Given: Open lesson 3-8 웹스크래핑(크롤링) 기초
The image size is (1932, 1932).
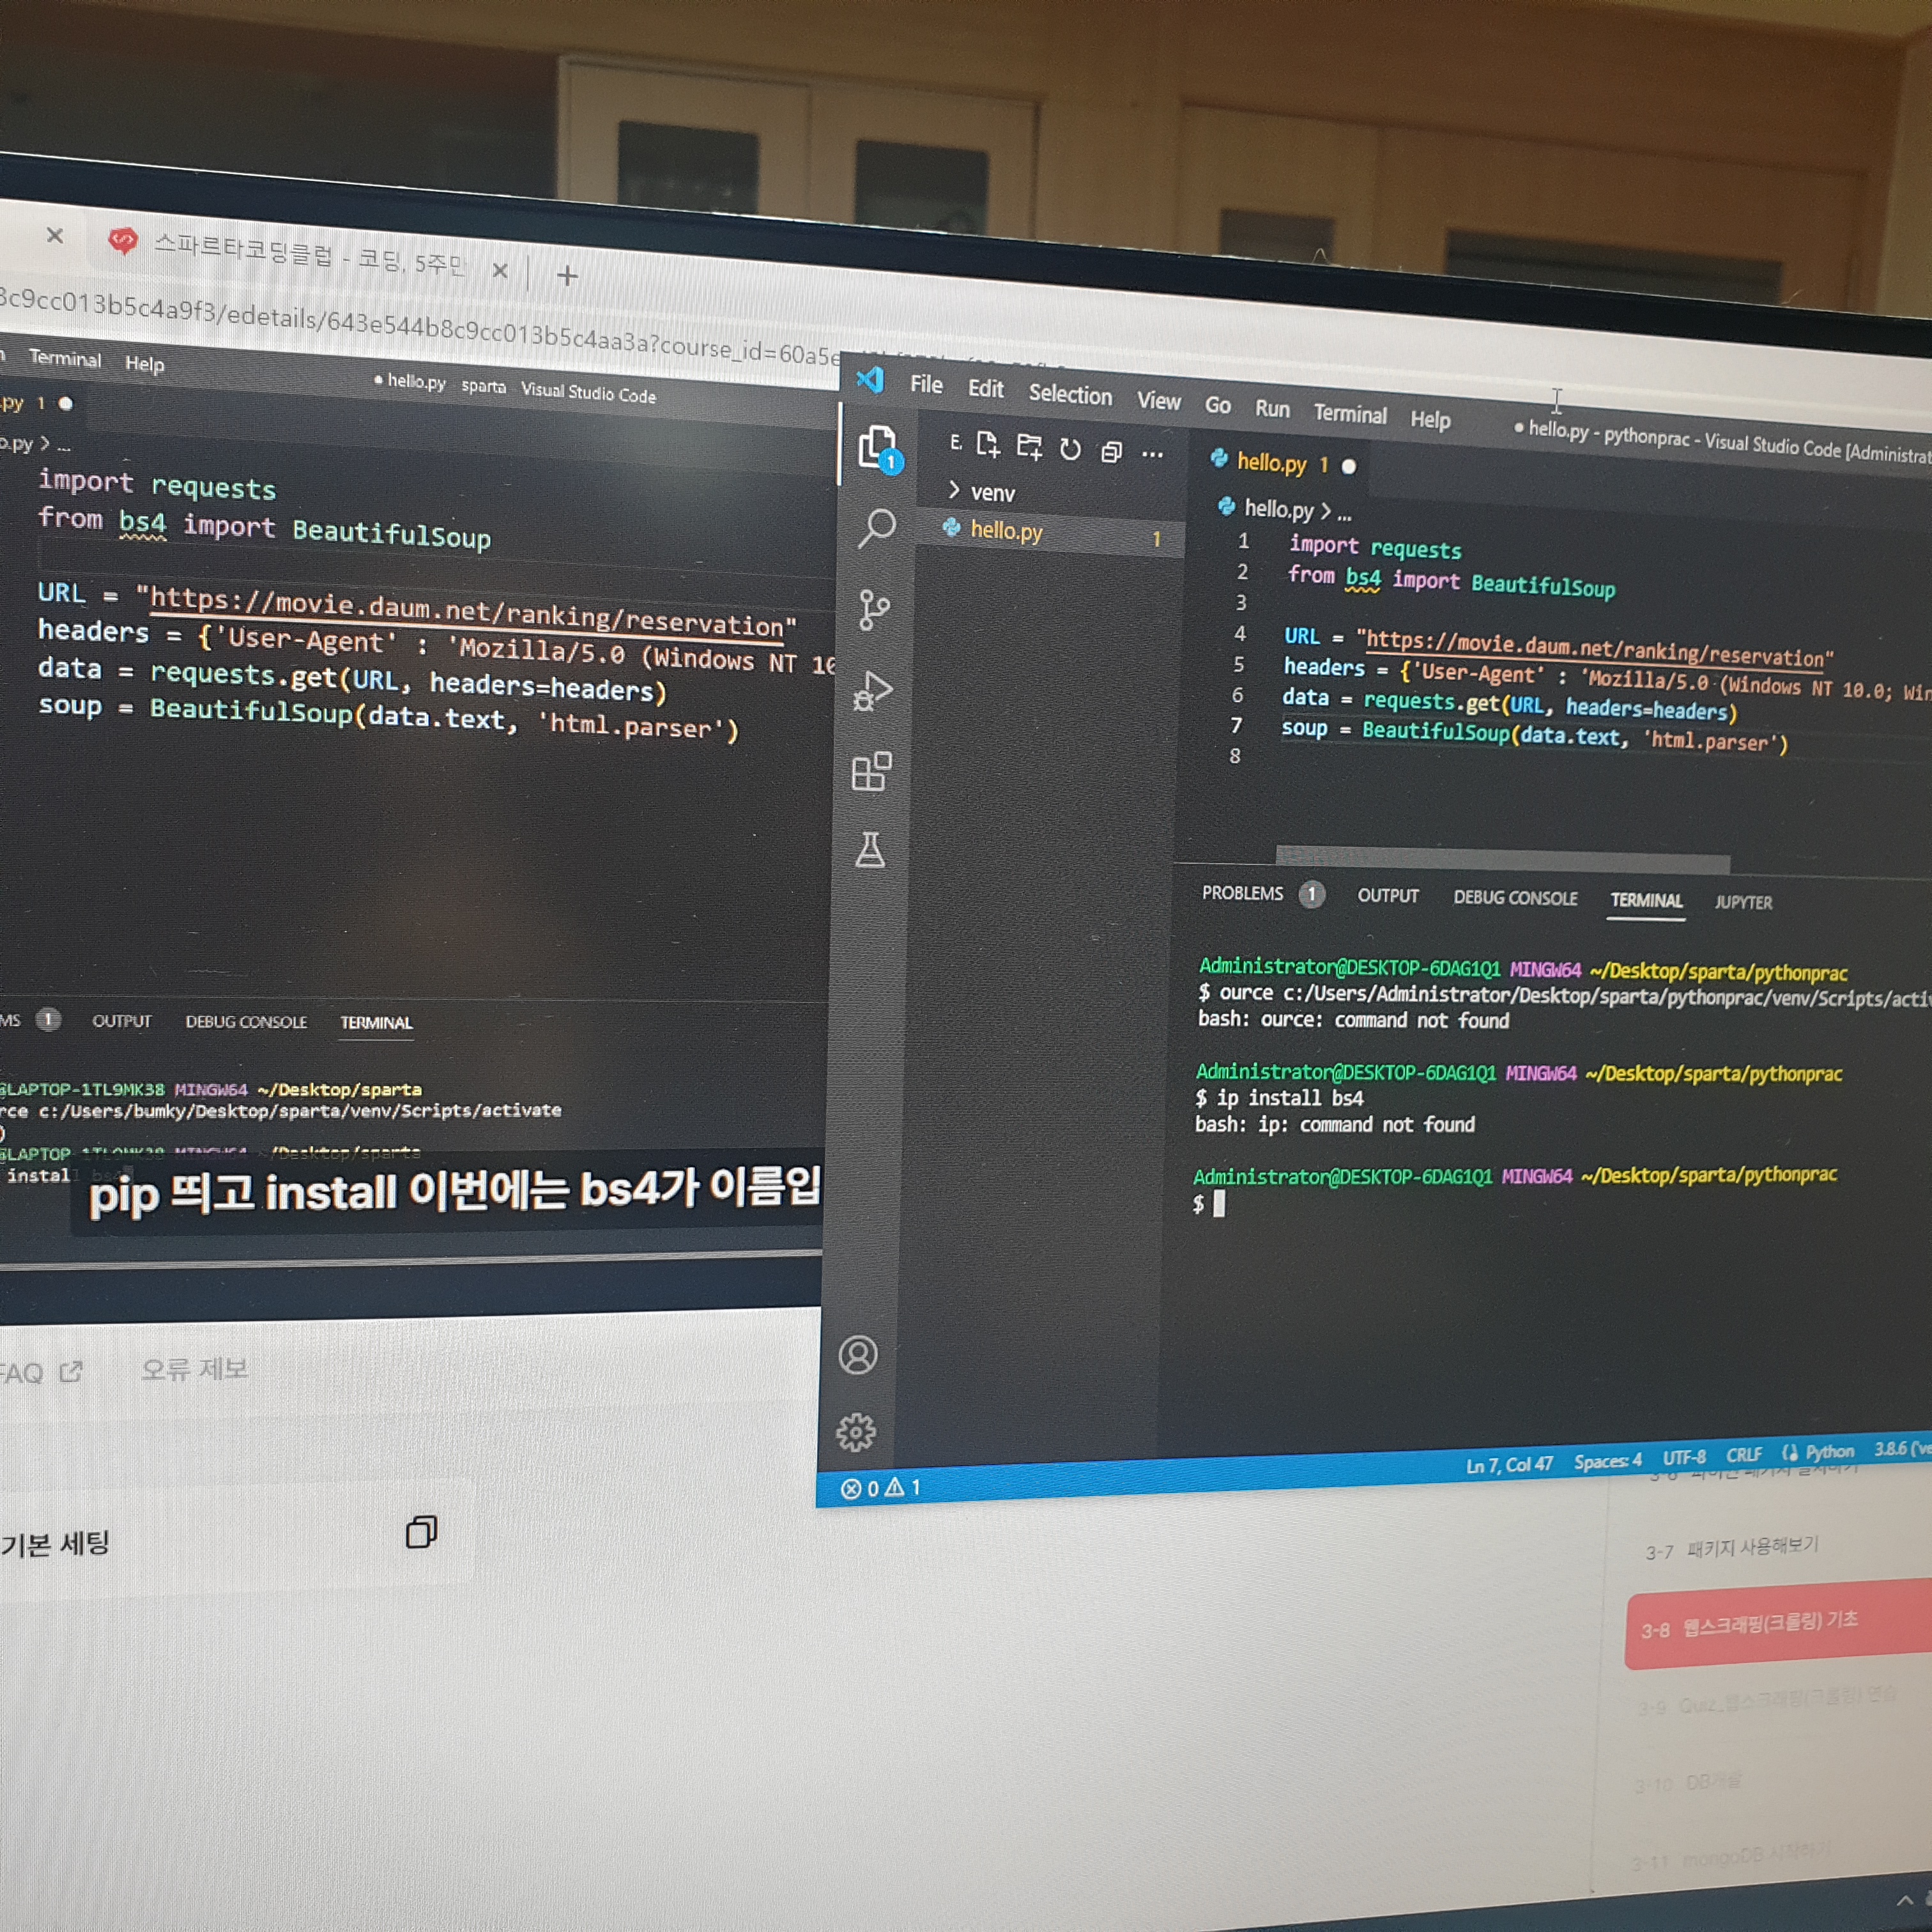Looking at the screenshot, I should point(1778,1624).
